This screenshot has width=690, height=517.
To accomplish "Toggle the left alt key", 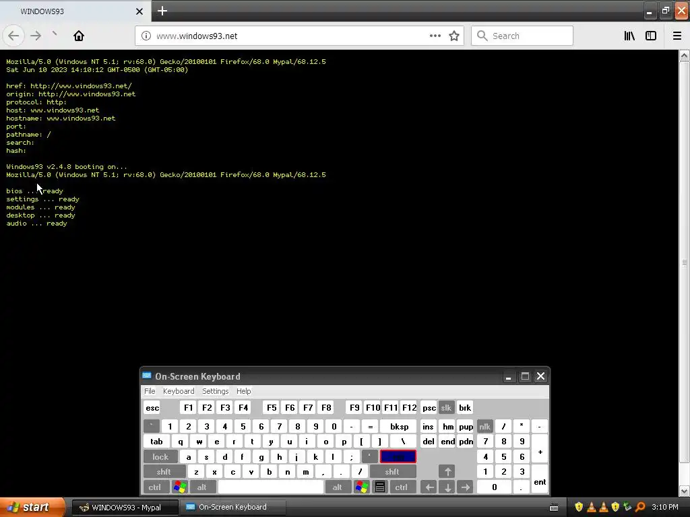I will click(x=202, y=487).
